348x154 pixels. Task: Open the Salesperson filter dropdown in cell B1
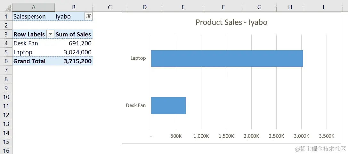89,16
